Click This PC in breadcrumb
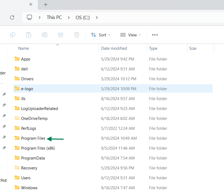 (x=54, y=17)
